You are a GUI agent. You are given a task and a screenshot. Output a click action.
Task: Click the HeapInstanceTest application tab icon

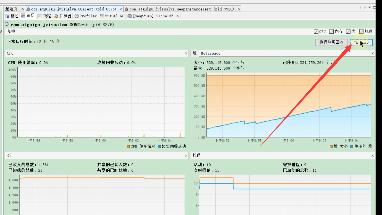(x=127, y=9)
